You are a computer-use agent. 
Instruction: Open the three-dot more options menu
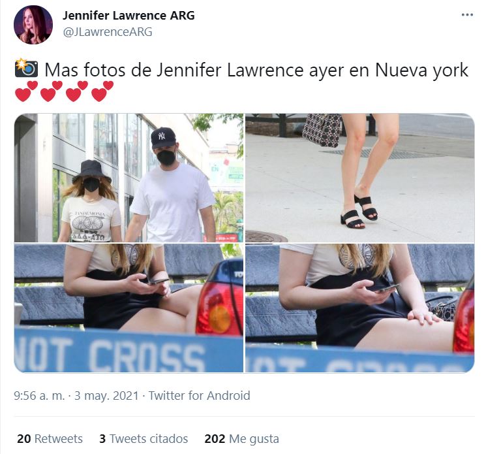467,14
